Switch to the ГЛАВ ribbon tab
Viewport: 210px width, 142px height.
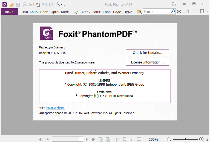click(24, 12)
